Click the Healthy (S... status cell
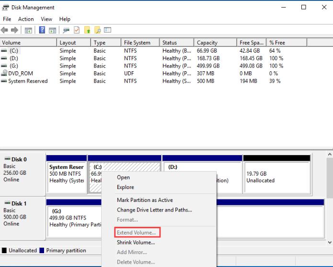This screenshot has width=333, height=267. (x=176, y=81)
